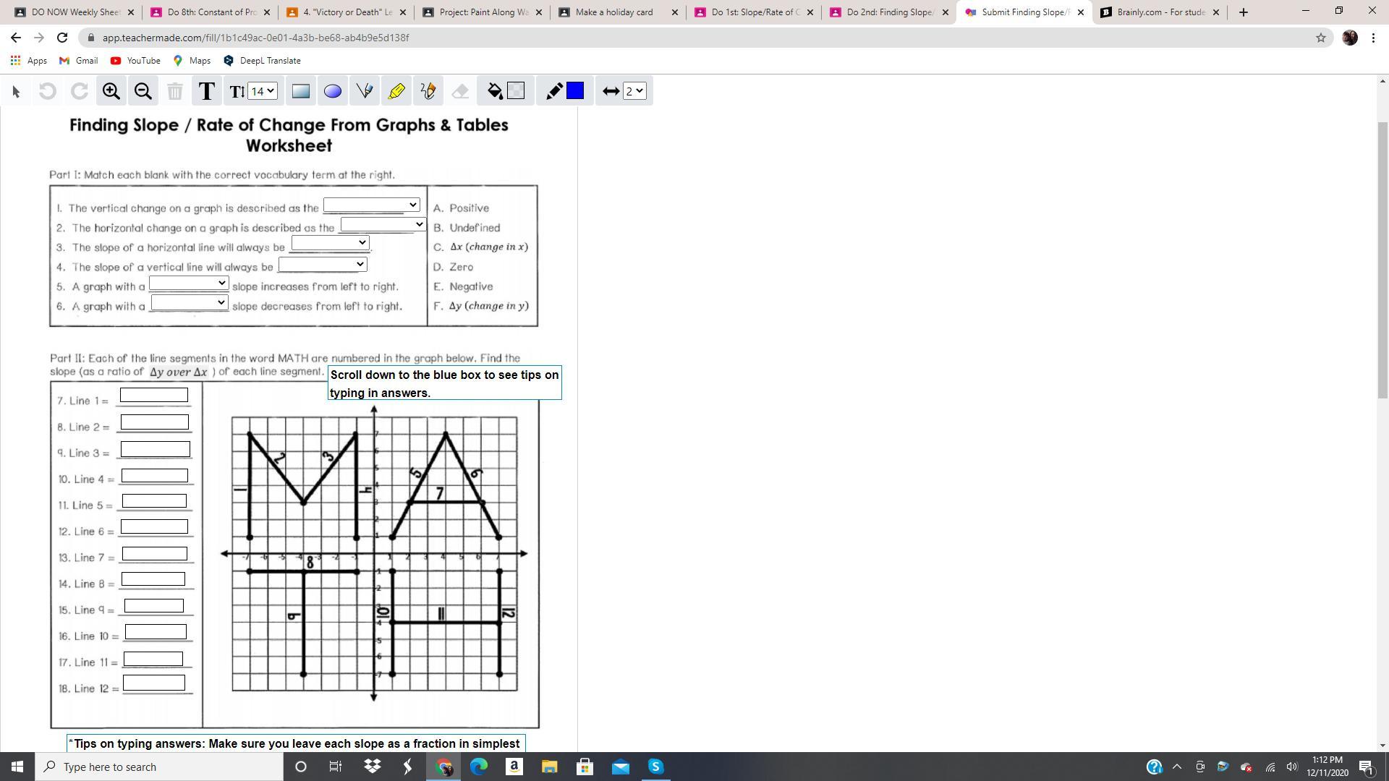Open the line width dropdown
Image resolution: width=1389 pixels, height=781 pixels.
(x=634, y=91)
